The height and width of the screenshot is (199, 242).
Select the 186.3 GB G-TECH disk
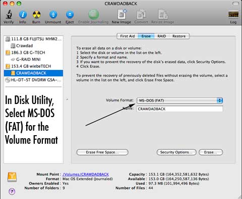tap(33, 52)
